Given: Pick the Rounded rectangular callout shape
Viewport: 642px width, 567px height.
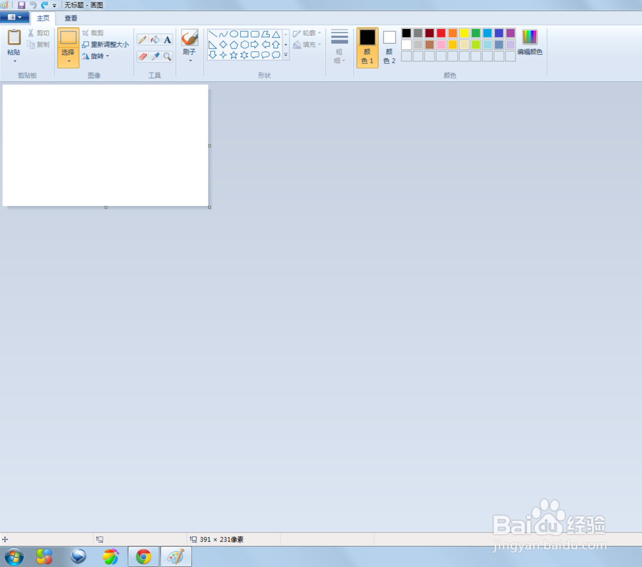Looking at the screenshot, I should (x=255, y=55).
